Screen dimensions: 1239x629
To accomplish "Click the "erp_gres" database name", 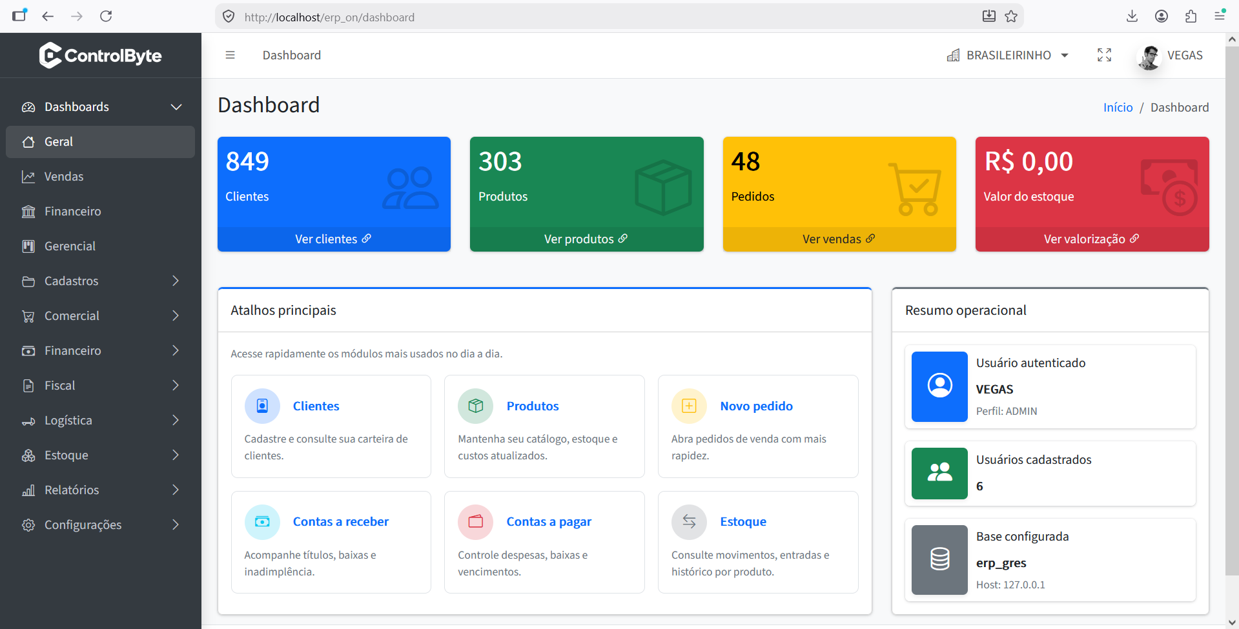I will 1001,563.
